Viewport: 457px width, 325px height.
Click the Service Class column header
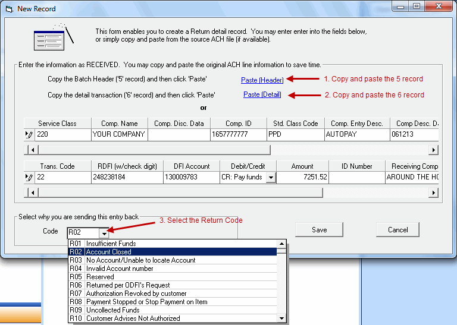tap(57, 124)
